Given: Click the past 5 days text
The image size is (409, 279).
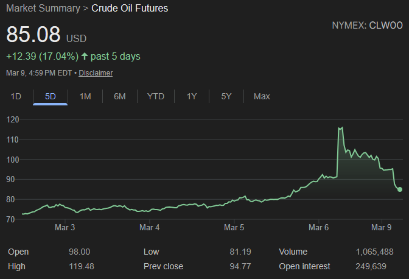Looking at the screenshot, I should (115, 57).
